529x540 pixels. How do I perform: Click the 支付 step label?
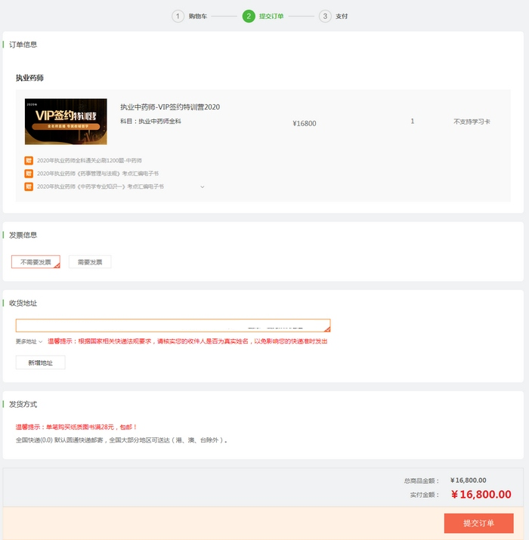[x=342, y=16]
